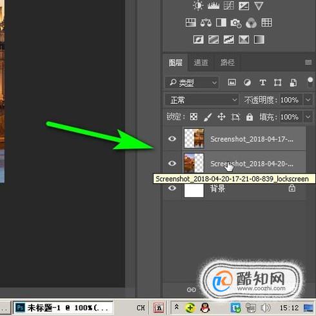Filter layers by type layers
The width and height of the screenshot is (316, 316).
(262, 83)
